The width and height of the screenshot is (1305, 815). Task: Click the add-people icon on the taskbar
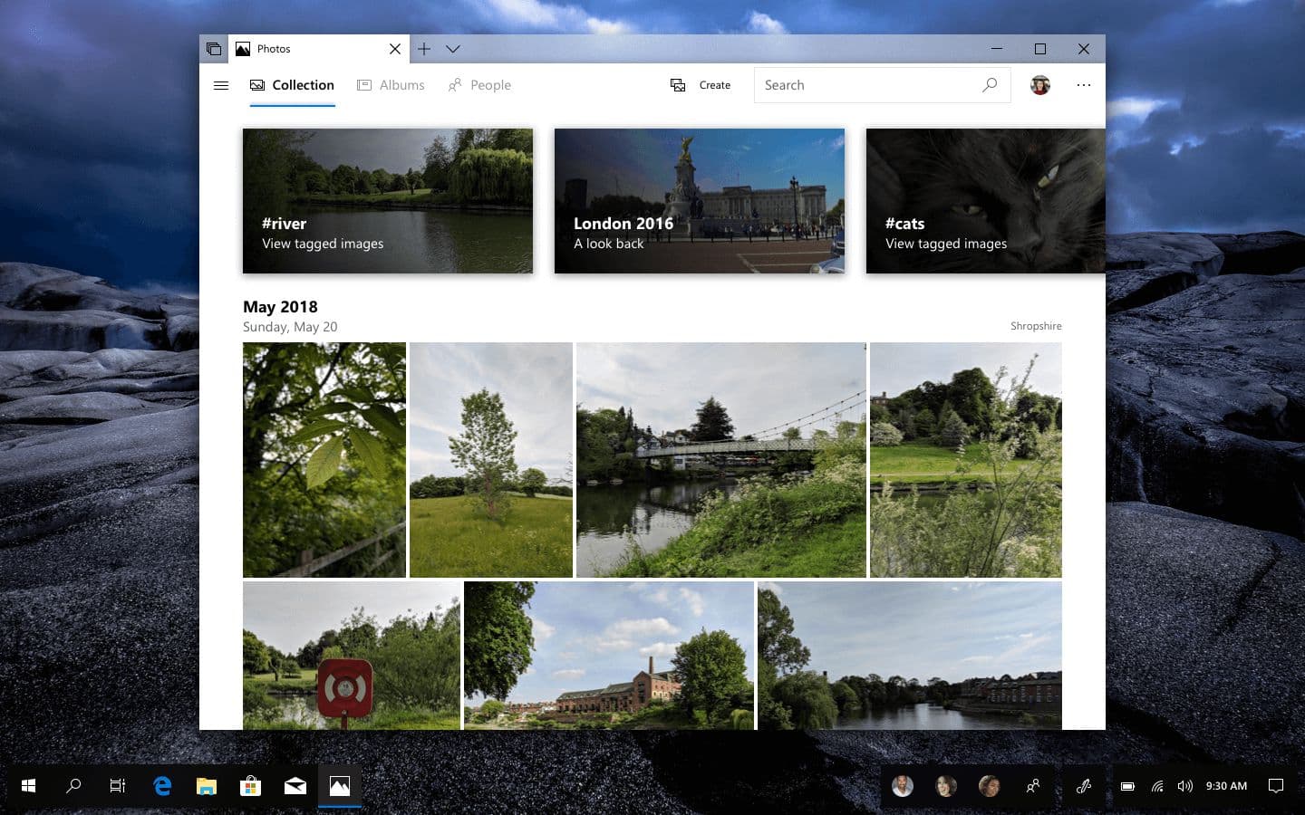pyautogui.click(x=1034, y=786)
